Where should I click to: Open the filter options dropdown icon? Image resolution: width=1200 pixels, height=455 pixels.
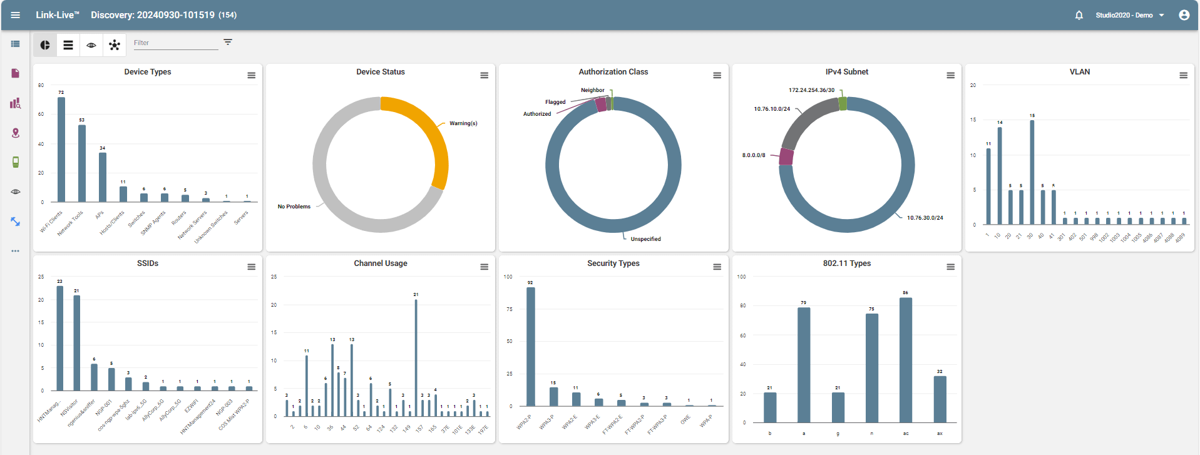click(x=228, y=42)
